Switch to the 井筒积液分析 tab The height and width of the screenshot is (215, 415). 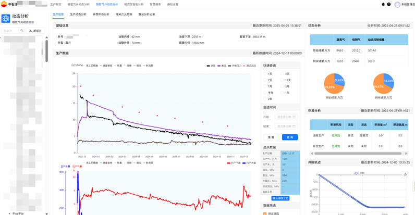(x=101, y=14)
